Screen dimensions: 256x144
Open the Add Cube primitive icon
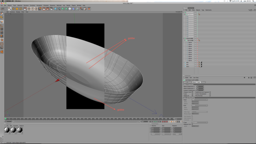point(56,9)
